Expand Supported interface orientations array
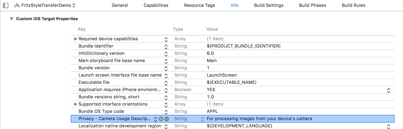 coord(75,104)
